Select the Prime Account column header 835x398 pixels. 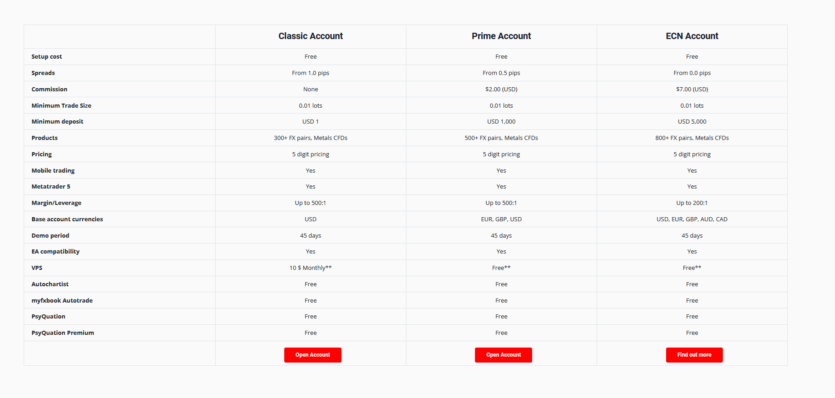click(x=501, y=36)
